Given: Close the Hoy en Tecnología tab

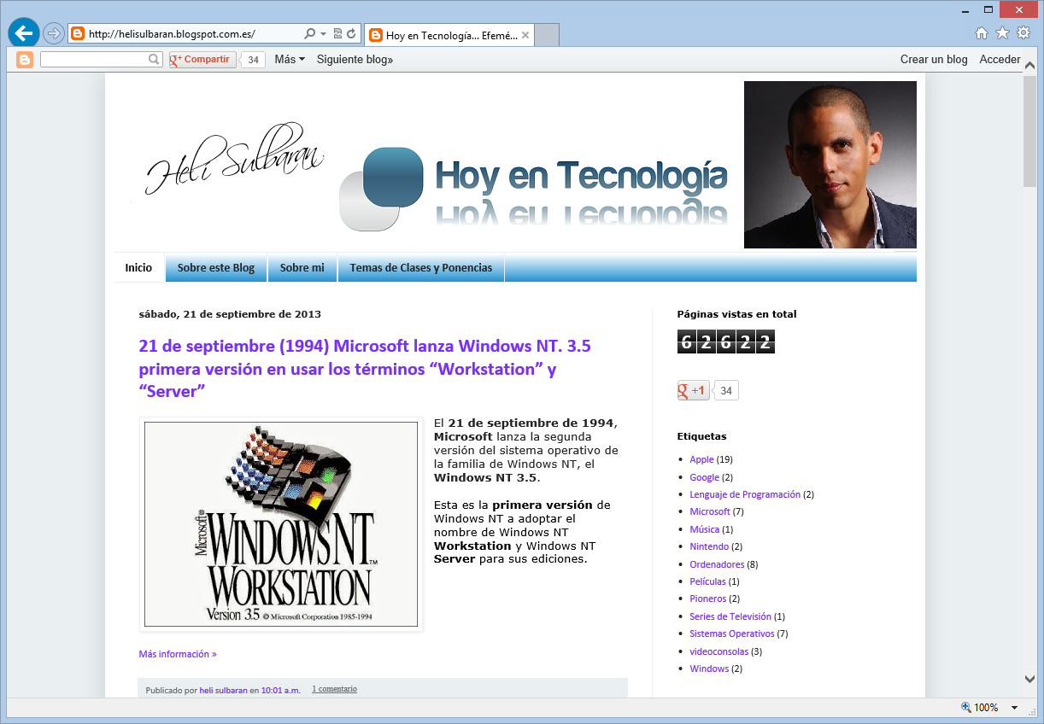Looking at the screenshot, I should pos(525,35).
